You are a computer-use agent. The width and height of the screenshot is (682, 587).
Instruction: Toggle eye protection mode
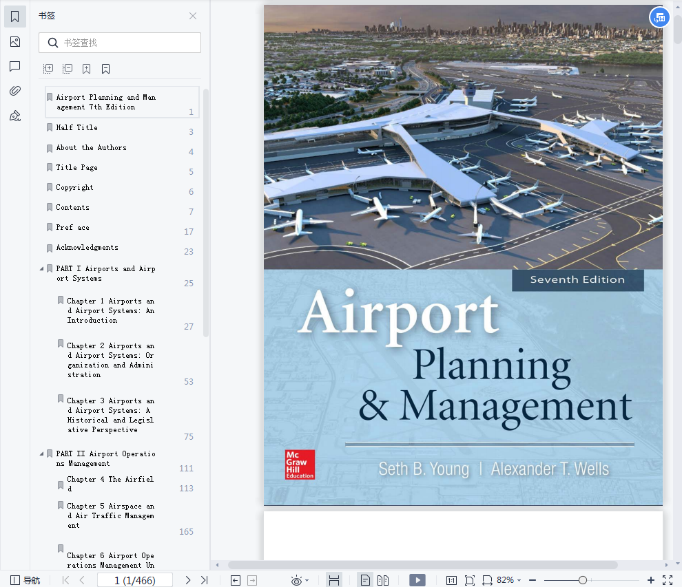click(296, 581)
